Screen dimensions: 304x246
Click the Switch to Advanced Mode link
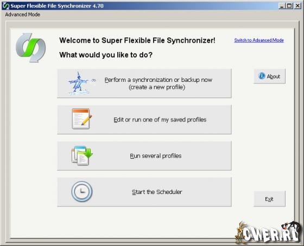(x=259, y=40)
